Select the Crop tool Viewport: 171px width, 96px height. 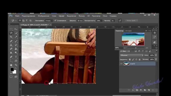[x=11, y=37]
